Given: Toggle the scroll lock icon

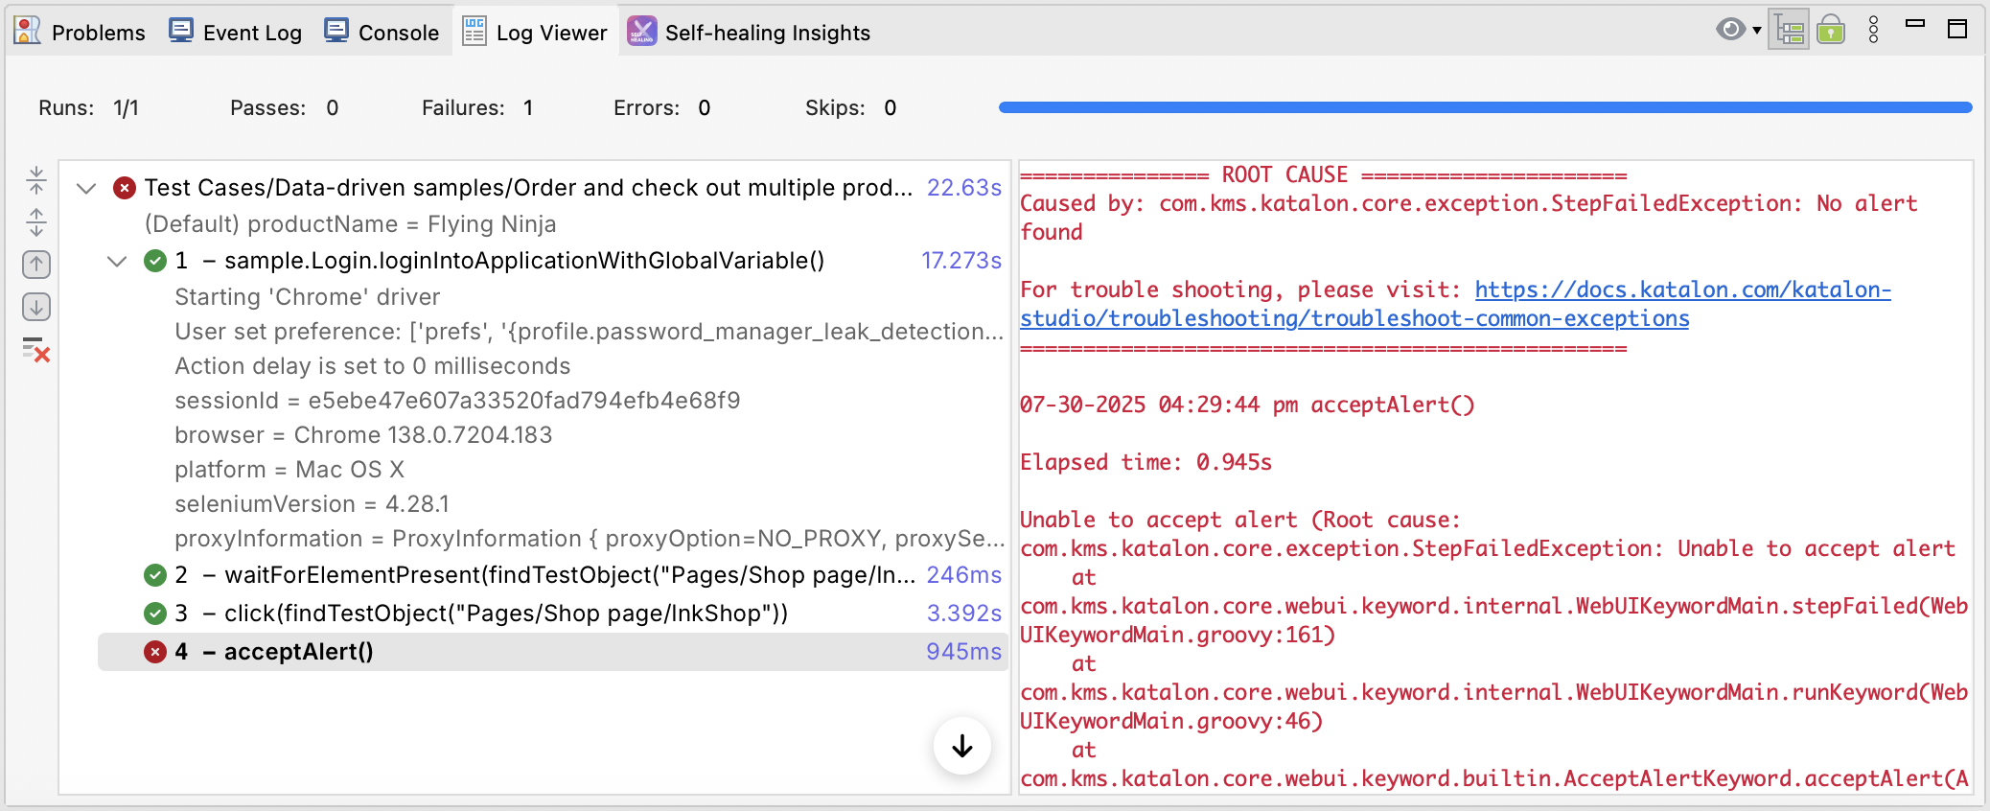Looking at the screenshot, I should (x=1831, y=31).
